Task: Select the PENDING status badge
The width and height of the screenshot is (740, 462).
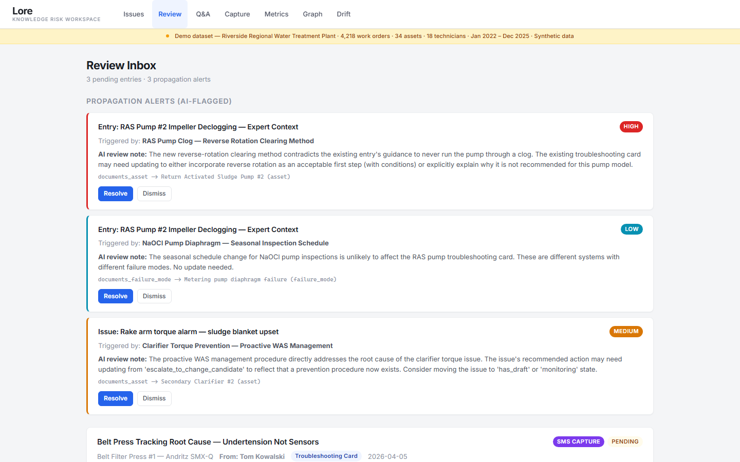Action: (x=625, y=441)
